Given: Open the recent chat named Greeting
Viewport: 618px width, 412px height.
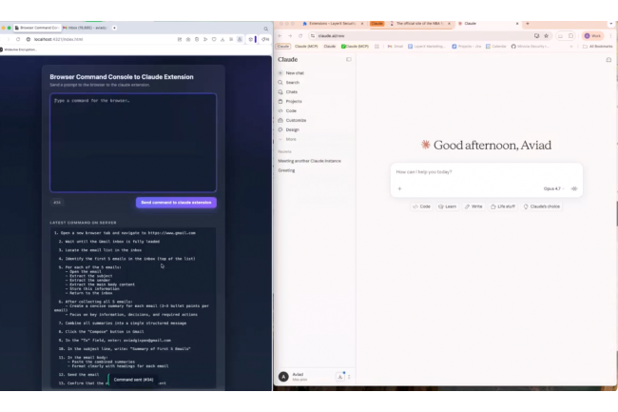Looking at the screenshot, I should click(x=286, y=170).
